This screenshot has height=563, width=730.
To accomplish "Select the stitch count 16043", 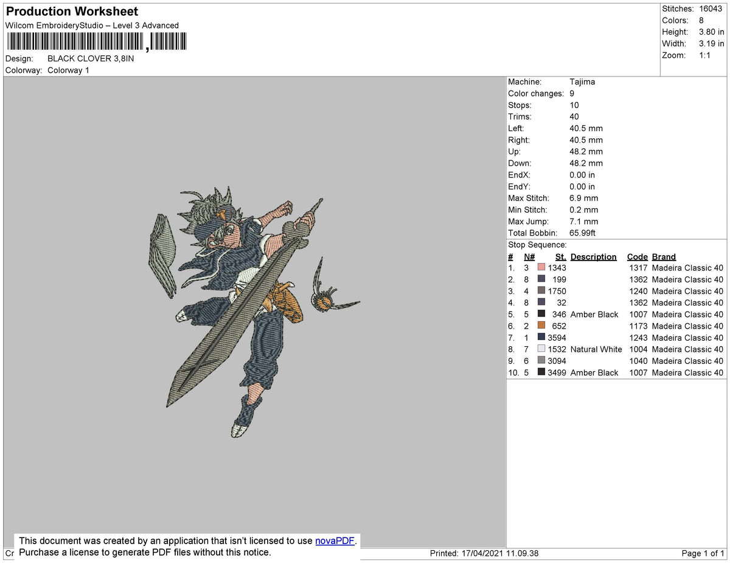I will 712,9.
